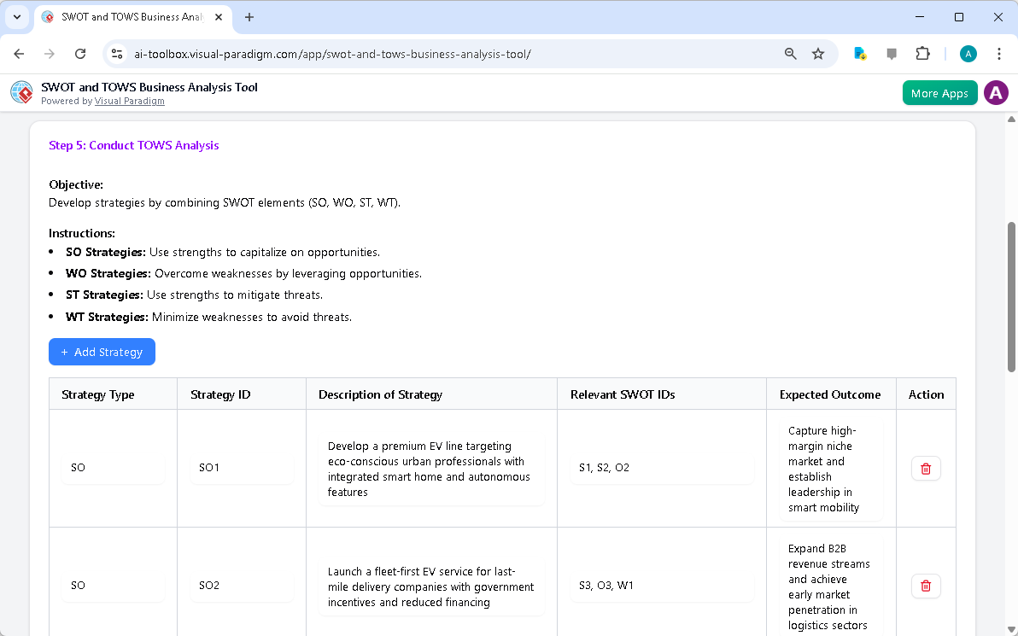Viewport: 1018px width, 636px height.
Task: Click the Visual Paradigm globe logo
Action: pos(21,92)
